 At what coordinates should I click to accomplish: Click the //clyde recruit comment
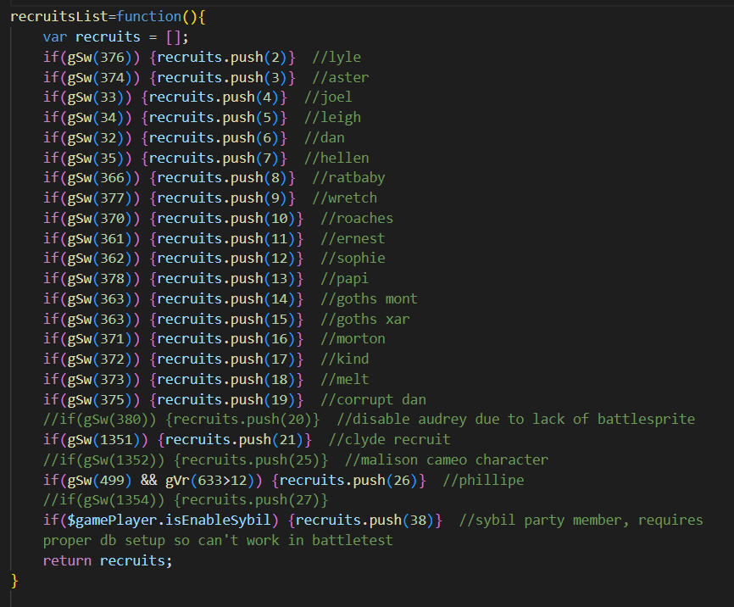[389, 439]
